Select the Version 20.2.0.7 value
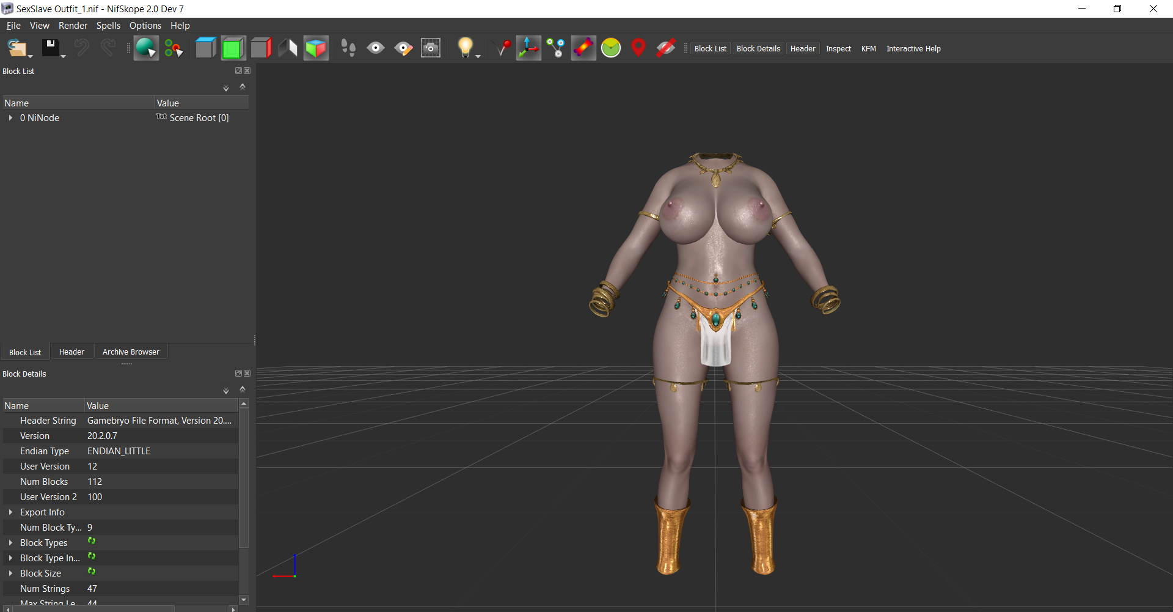Viewport: 1173px width, 612px height. pos(102,436)
